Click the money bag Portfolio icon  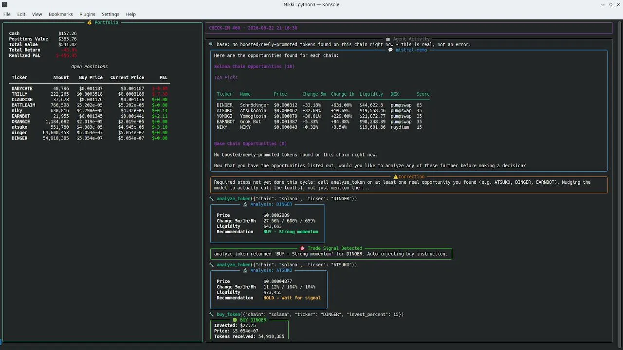(x=90, y=22)
